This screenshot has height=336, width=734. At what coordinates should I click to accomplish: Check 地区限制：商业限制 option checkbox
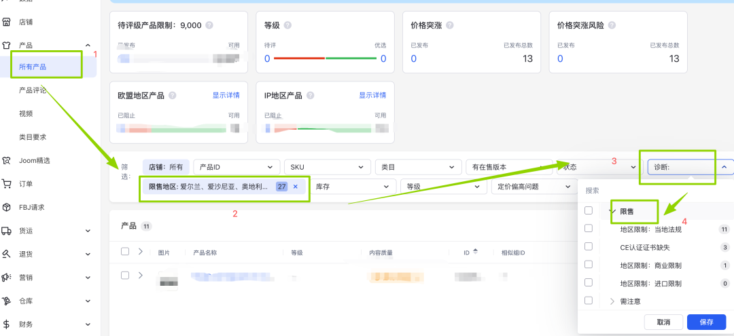pyautogui.click(x=589, y=265)
